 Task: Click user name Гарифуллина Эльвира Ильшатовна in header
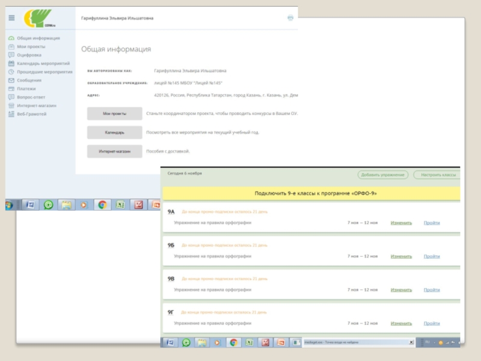117,18
